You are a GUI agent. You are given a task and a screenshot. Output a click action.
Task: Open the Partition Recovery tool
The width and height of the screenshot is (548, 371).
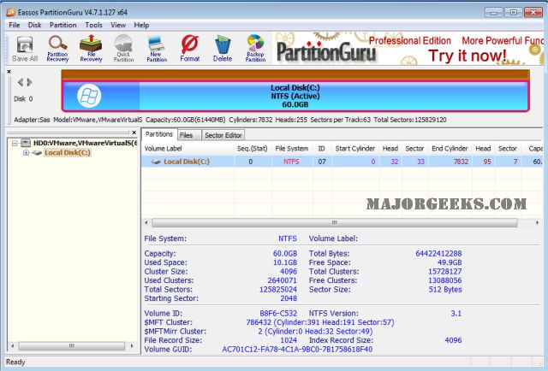57,49
